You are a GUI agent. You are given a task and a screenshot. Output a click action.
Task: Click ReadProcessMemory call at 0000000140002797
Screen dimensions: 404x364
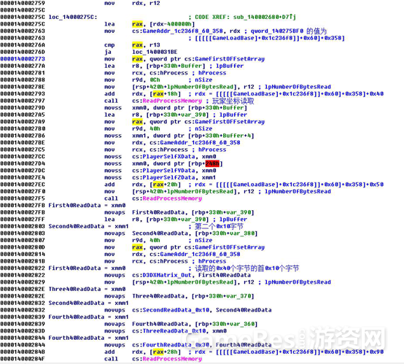pyautogui.click(x=172, y=101)
